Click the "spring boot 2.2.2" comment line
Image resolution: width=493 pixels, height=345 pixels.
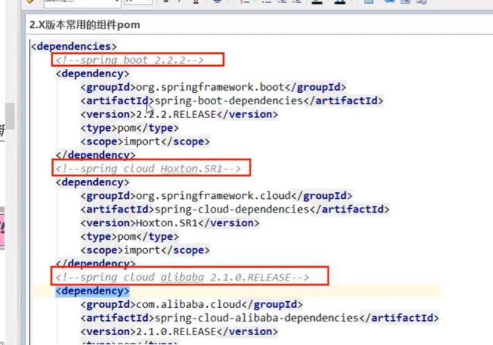(x=130, y=60)
